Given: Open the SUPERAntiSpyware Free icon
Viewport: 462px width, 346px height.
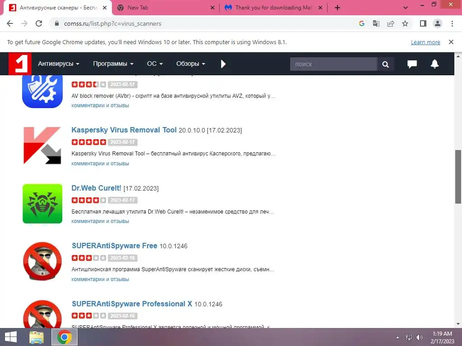Looking at the screenshot, I should (42, 261).
